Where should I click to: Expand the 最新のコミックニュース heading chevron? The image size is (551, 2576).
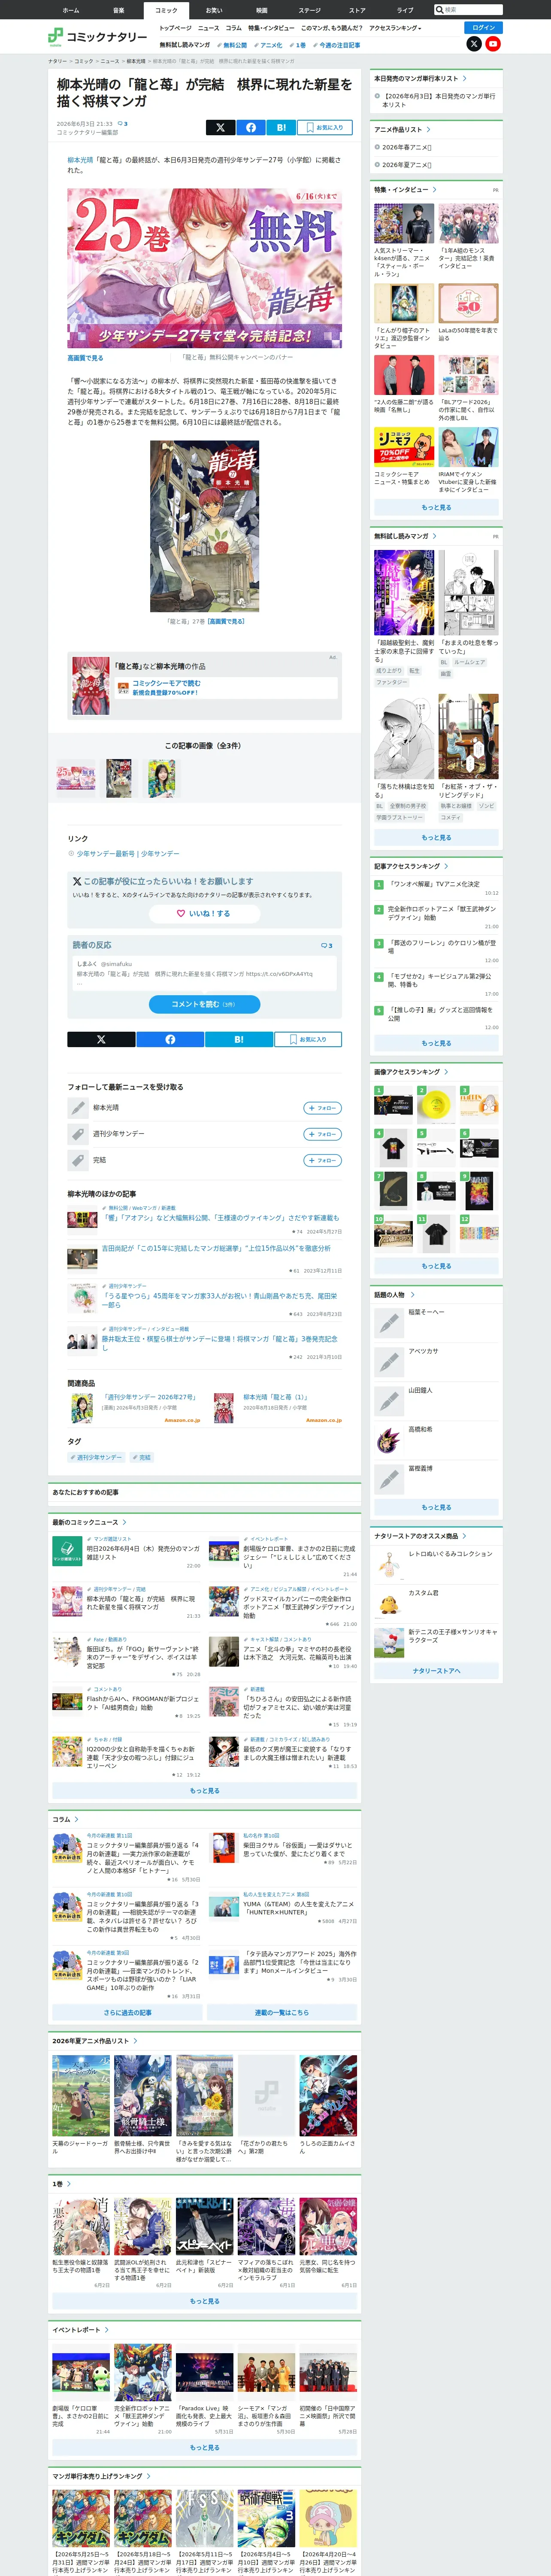click(x=125, y=1522)
